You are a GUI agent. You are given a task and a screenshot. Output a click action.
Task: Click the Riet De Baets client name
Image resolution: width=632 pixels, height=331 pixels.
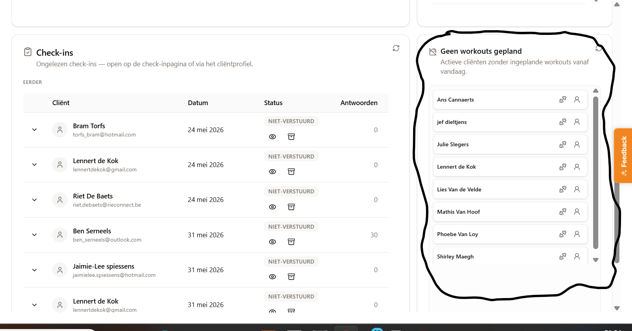pos(93,196)
